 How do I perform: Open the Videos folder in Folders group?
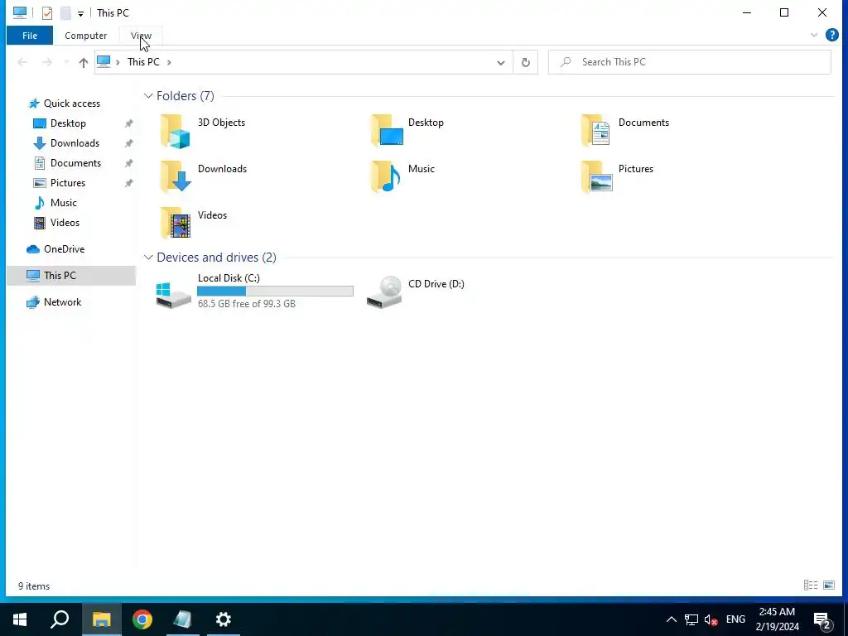click(176, 223)
